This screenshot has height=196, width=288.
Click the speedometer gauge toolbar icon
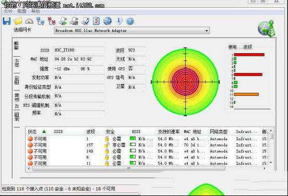pos(29,21)
